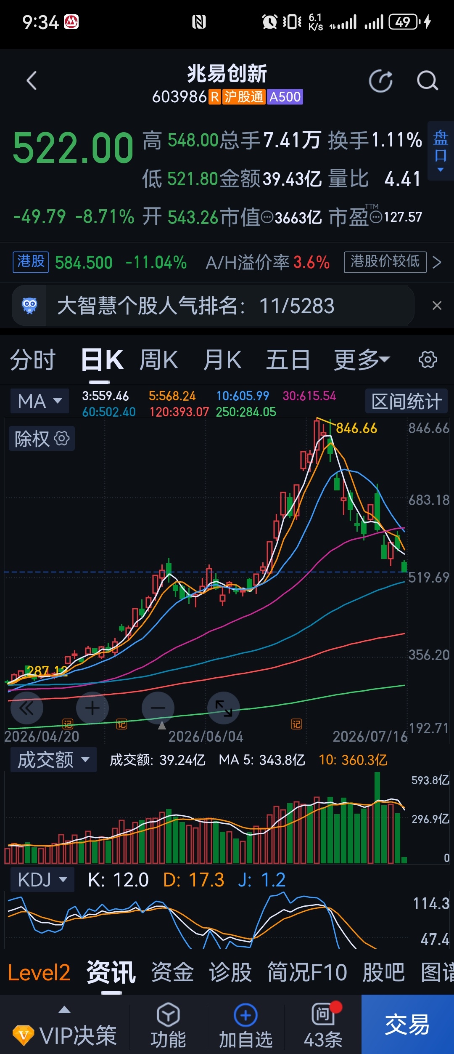The image size is (454, 1054).
Task: Switch to 分时 intraday chart
Action: pyautogui.click(x=33, y=360)
